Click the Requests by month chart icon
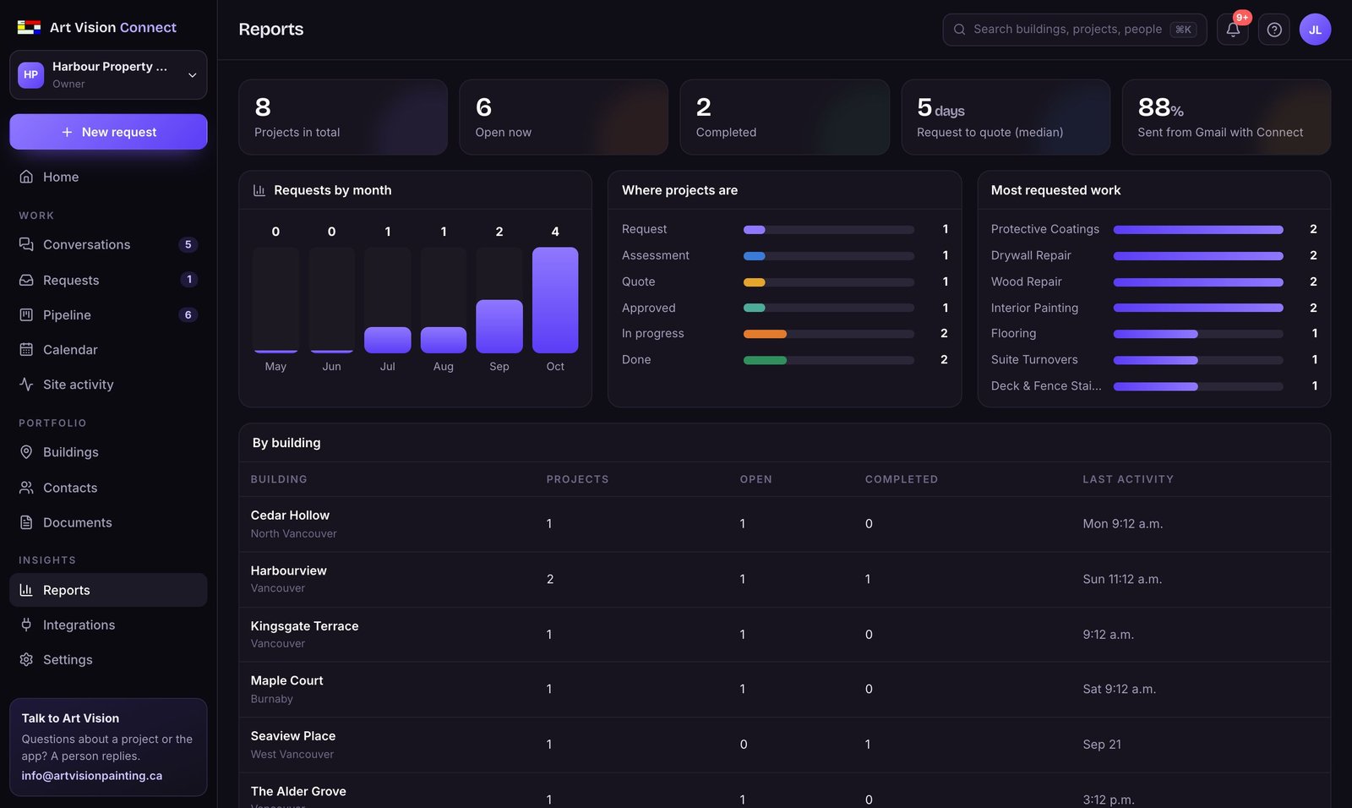 tap(259, 190)
